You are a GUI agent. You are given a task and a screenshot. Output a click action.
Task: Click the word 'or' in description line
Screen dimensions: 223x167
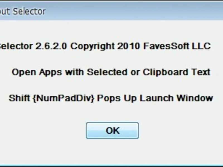point(135,73)
